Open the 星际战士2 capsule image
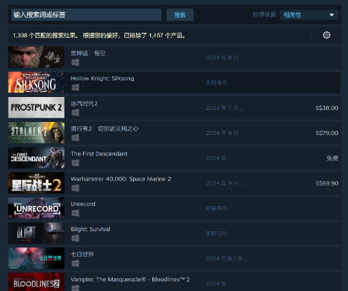Viewport: 348px width, 291px height. pyautogui.click(x=36, y=183)
